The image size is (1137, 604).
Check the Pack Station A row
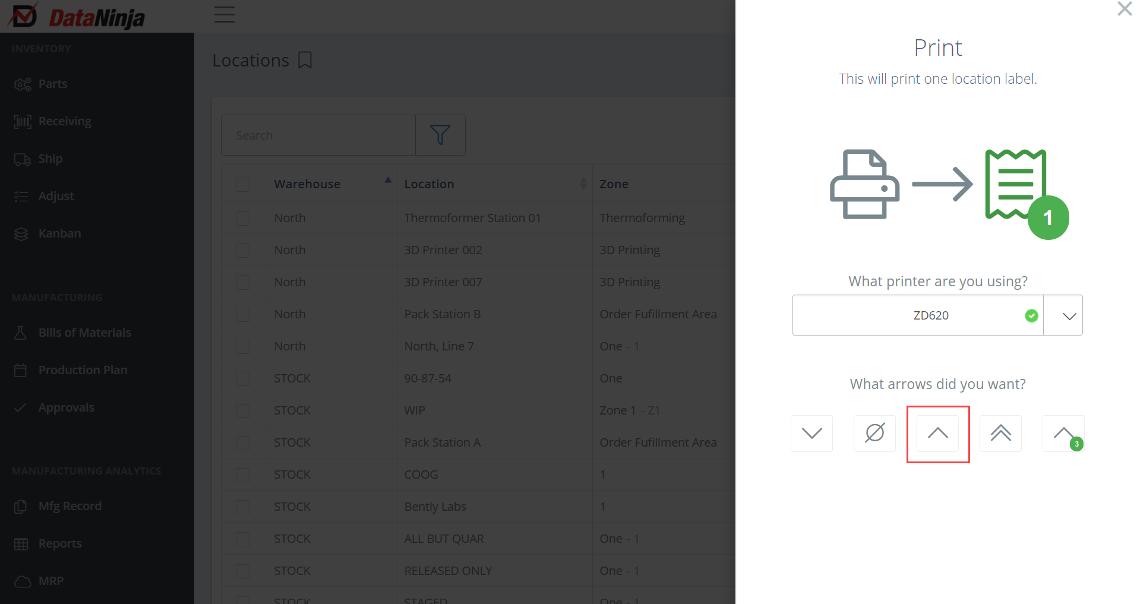tap(243, 442)
